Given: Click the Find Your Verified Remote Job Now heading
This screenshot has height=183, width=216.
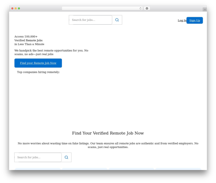Looking at the screenshot, I should (108, 133).
